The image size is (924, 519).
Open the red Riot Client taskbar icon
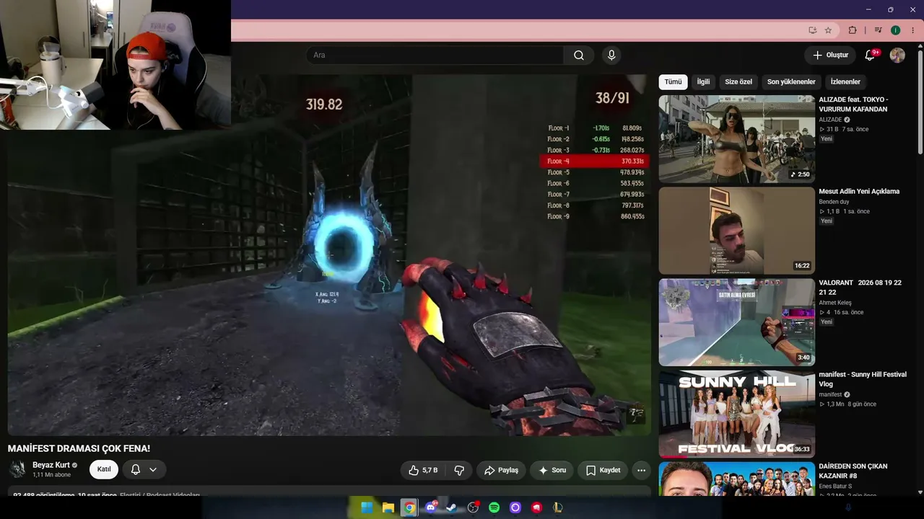[536, 507]
